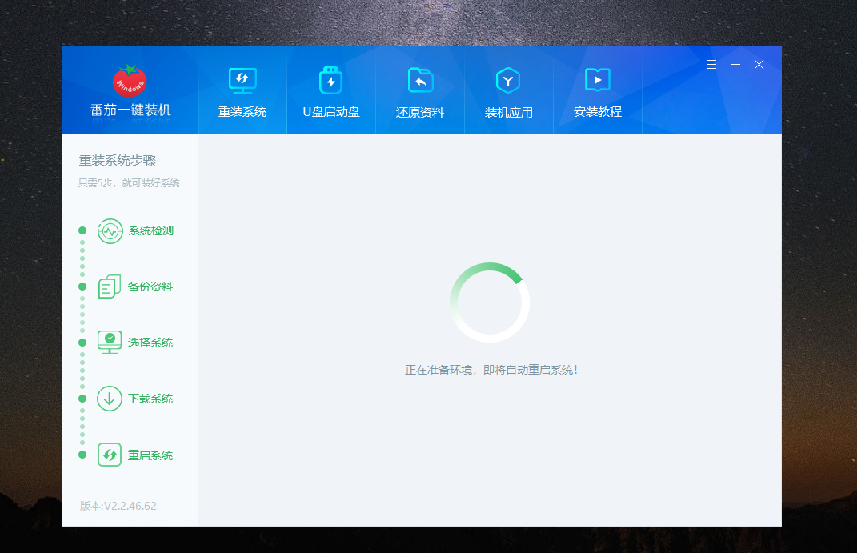
Task: Minimize the 番茄一键装机 window
Action: (x=735, y=65)
